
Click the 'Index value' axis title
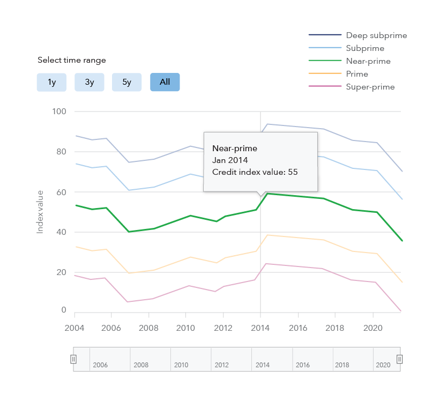coord(40,212)
